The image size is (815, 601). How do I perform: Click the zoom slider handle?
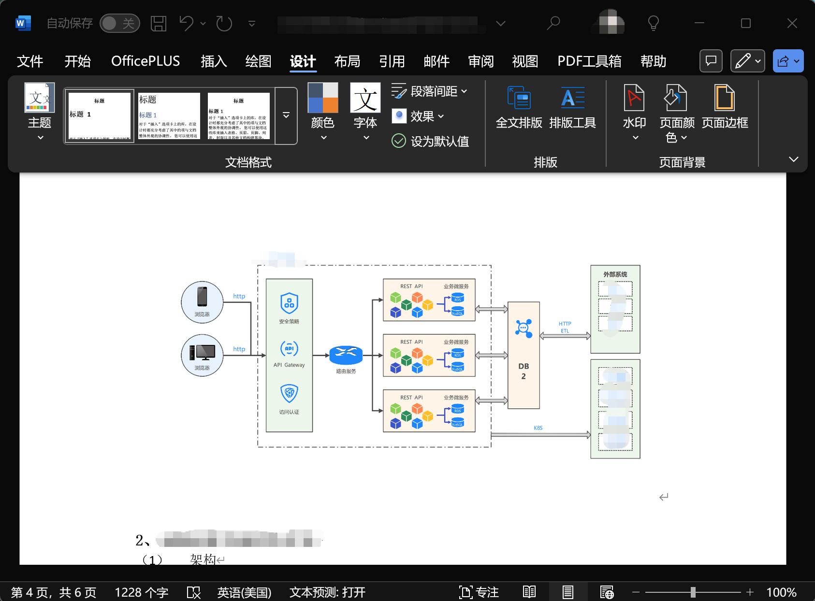(x=693, y=592)
